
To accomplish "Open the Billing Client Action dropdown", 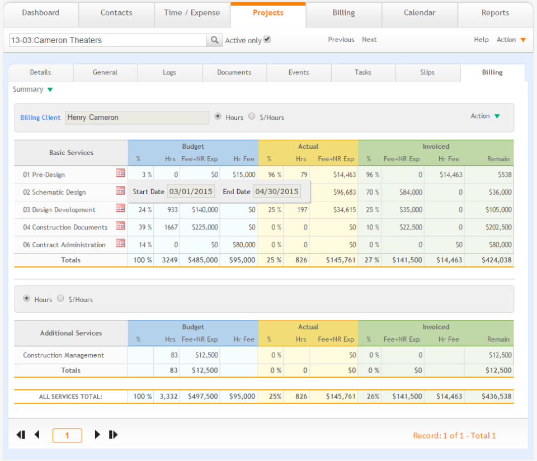I will [x=485, y=116].
